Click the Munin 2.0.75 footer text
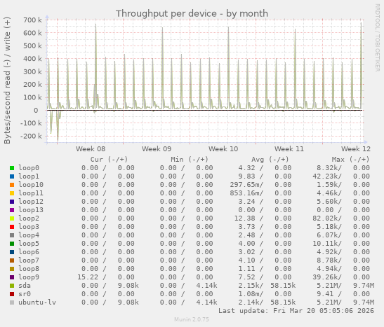This screenshot has height=327, width=384. pyautogui.click(x=192, y=319)
